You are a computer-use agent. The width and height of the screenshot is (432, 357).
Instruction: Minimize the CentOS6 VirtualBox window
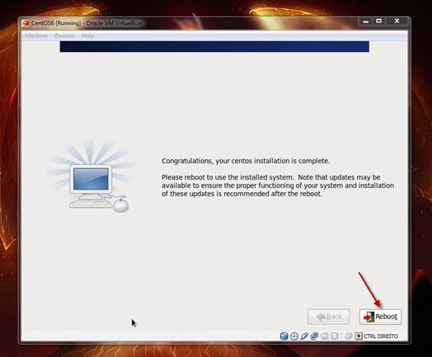click(365, 21)
